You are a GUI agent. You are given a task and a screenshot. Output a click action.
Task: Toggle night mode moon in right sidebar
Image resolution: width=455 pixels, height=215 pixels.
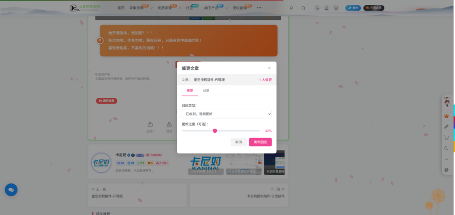coord(447,148)
